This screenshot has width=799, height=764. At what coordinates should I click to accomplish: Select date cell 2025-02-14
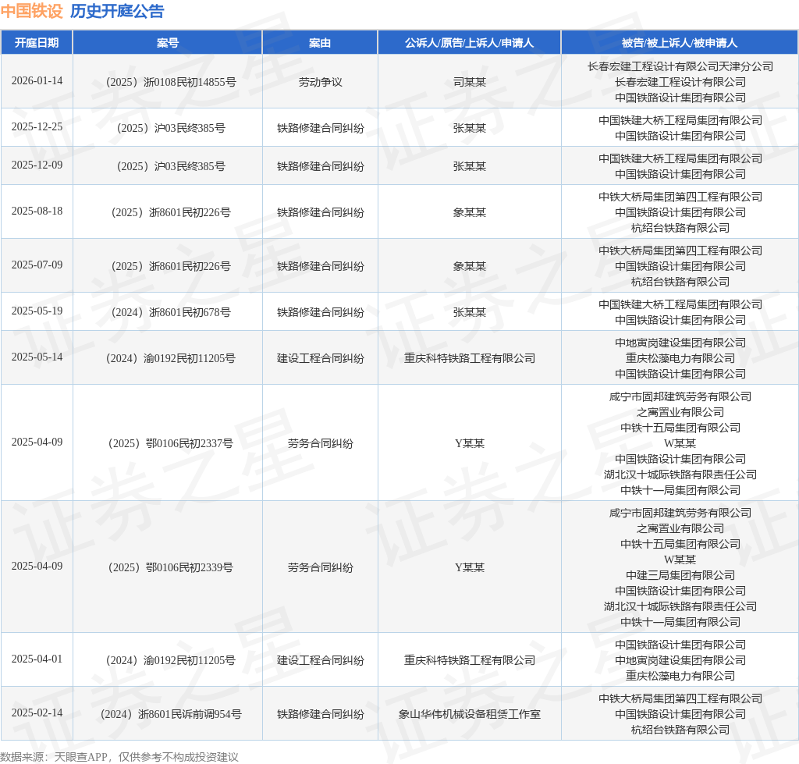click(37, 713)
